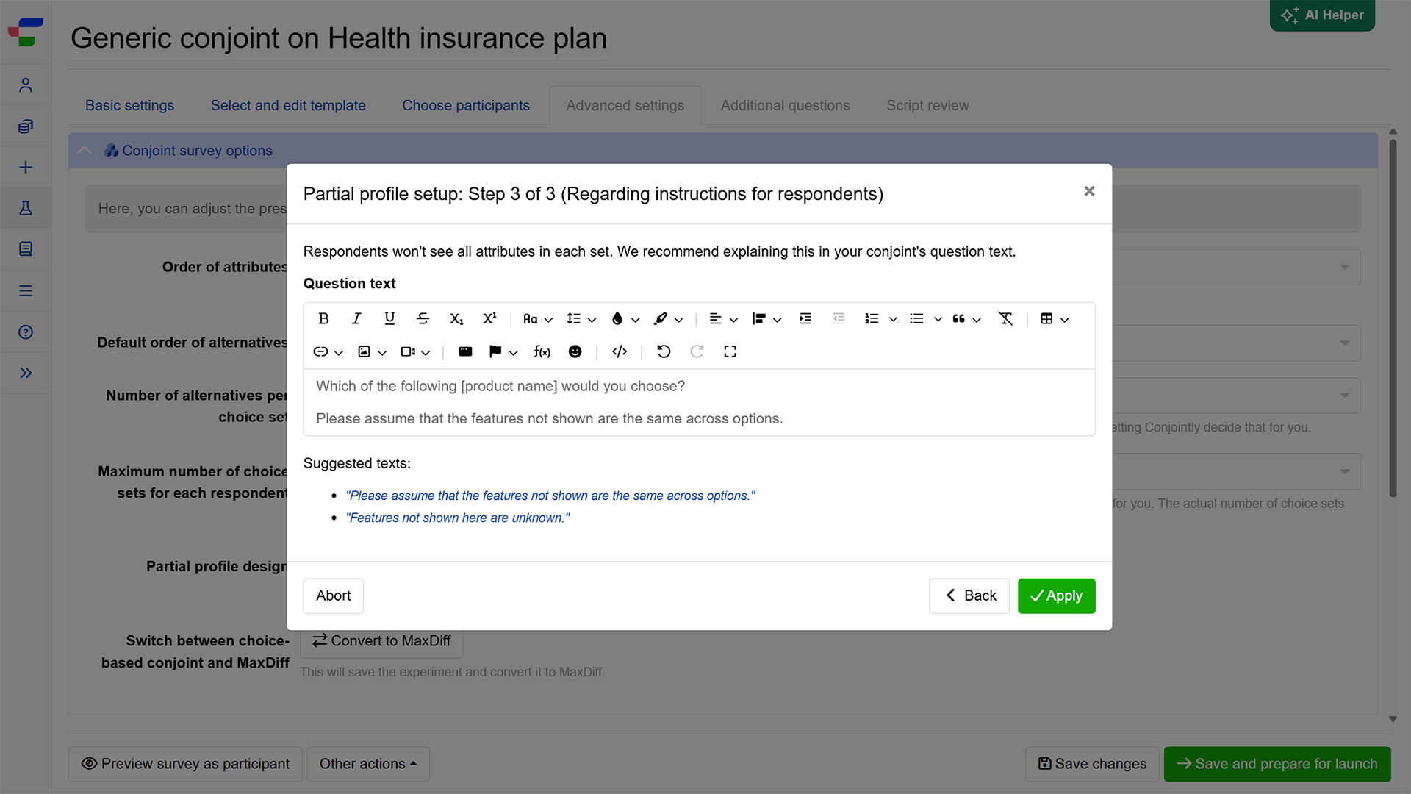Open the user account sidebar icon
Image resolution: width=1411 pixels, height=794 pixels.
point(26,85)
